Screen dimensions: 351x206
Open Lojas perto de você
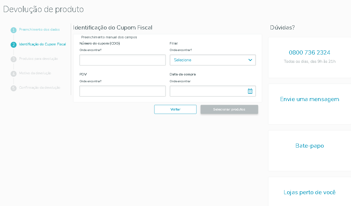(x=309, y=192)
